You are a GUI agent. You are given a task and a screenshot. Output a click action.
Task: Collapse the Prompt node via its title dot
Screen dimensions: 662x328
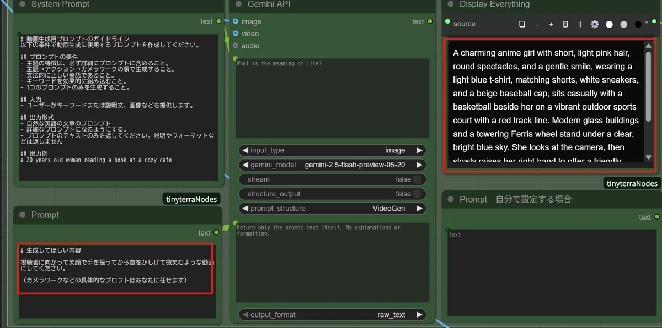23,215
